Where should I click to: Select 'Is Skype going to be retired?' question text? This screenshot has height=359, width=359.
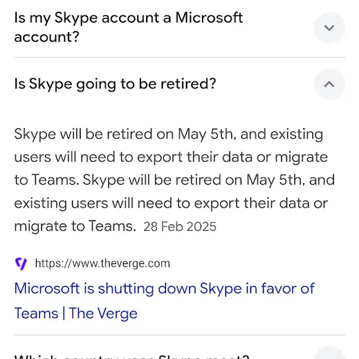pos(115,84)
